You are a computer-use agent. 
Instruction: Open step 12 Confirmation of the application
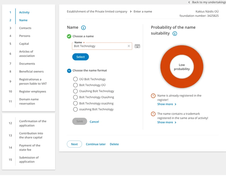pos(33,123)
